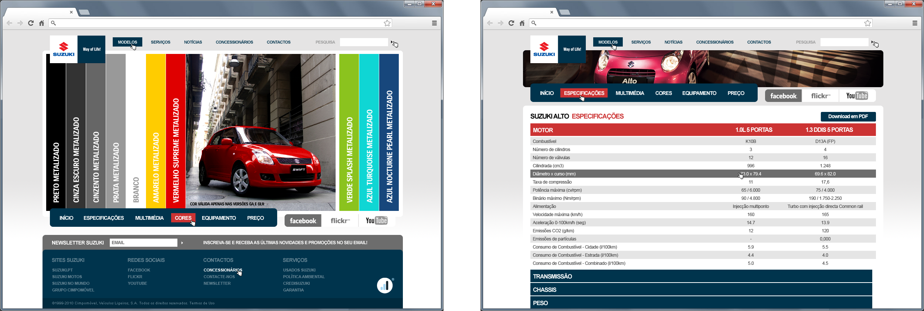Open the CONCESSIONÁRIOS link in the footer
924x311 pixels.
[x=222, y=270]
